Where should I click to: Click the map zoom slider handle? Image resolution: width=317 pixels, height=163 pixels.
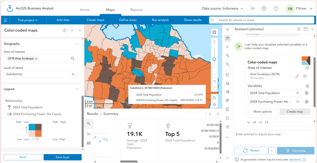tap(214, 59)
